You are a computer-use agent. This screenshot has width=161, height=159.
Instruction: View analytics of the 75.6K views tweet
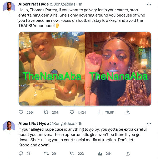(x=100, y=112)
